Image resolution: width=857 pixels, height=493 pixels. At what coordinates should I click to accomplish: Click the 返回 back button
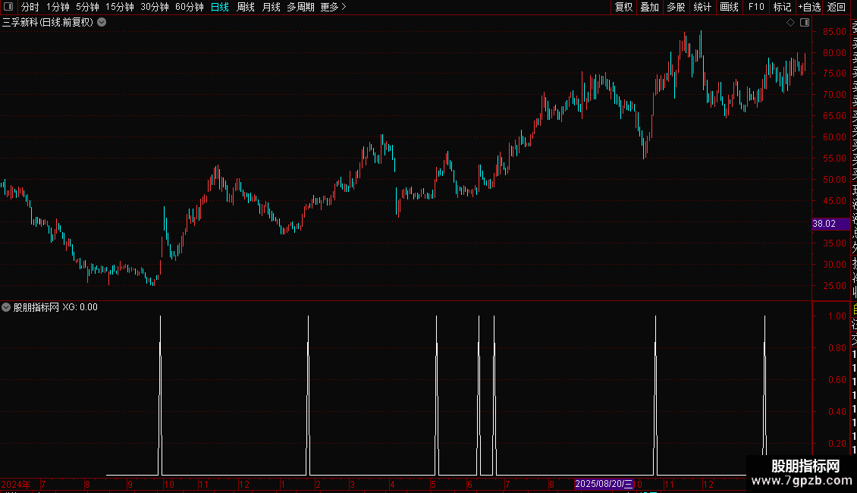click(837, 7)
